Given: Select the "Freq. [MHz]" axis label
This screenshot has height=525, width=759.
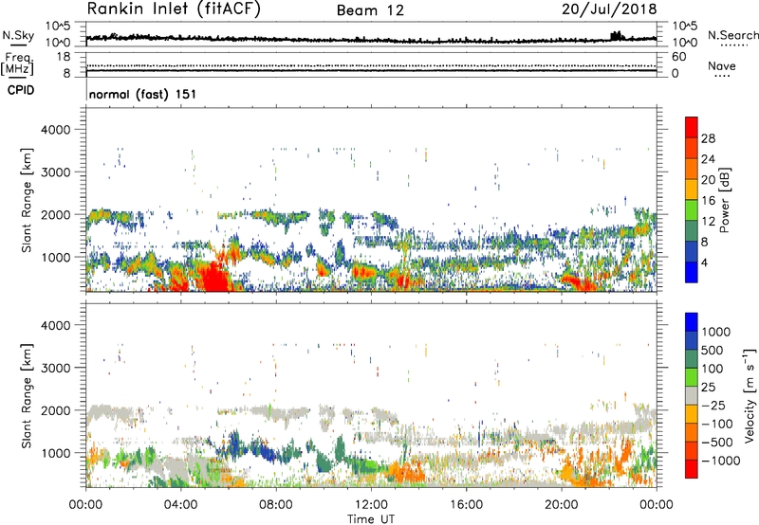Looking at the screenshot, I should [17, 63].
